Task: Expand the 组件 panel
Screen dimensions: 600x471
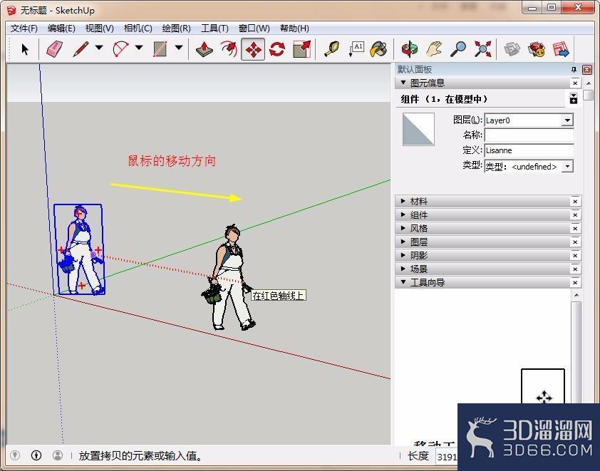Action: 403,214
